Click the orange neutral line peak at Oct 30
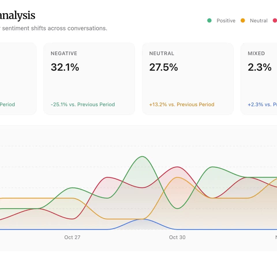Screen dimensions: 277x258 click(x=177, y=177)
